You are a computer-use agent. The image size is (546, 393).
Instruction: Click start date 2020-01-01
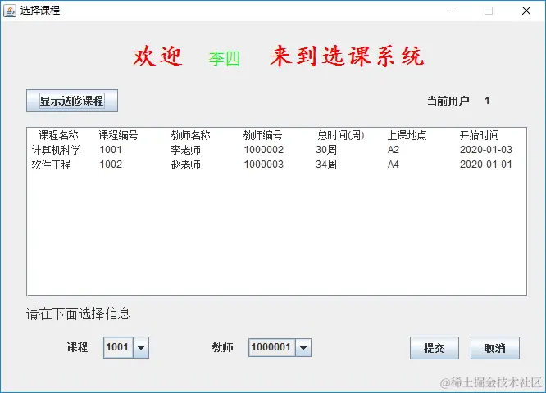[486, 165]
